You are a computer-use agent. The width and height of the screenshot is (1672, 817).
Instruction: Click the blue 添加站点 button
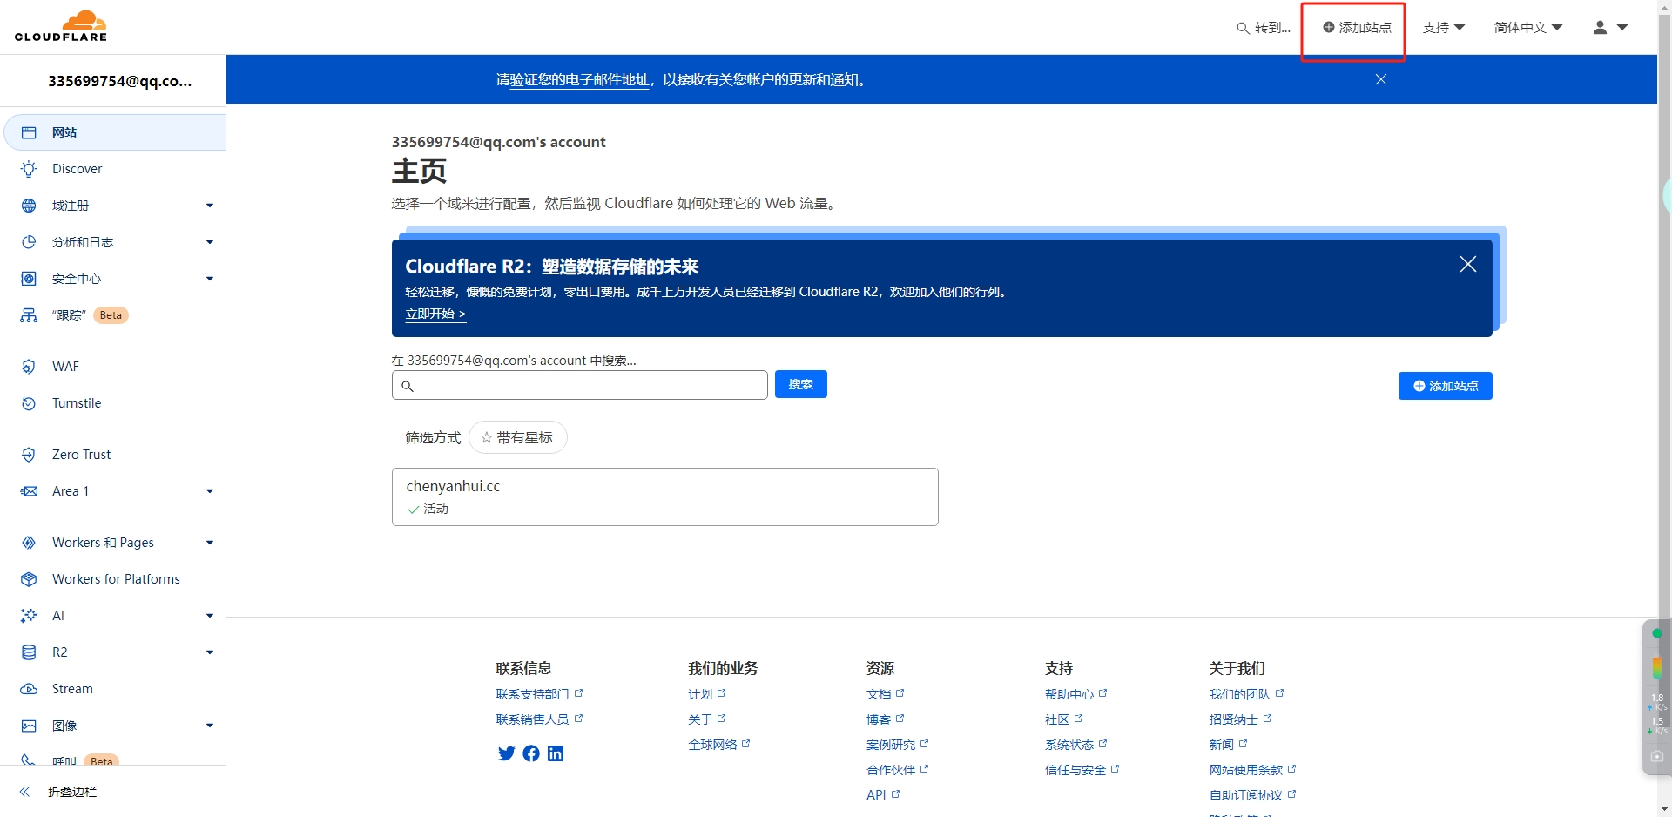click(1446, 386)
